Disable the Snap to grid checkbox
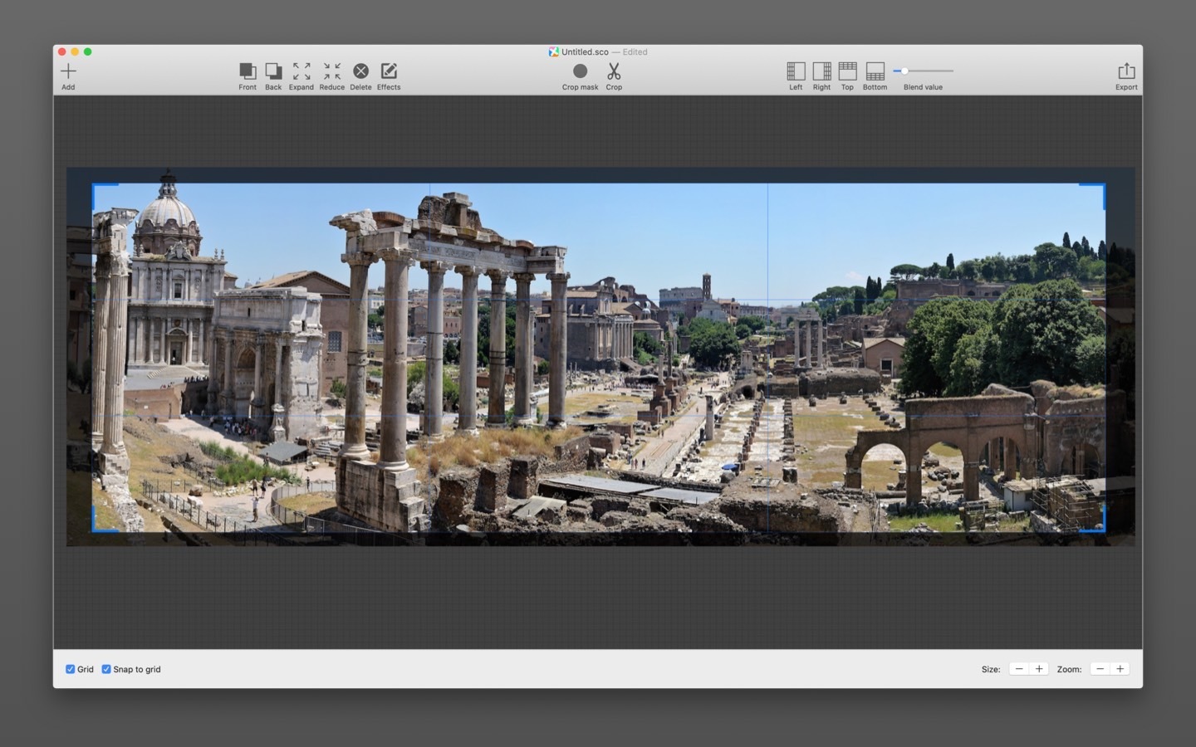Screen dimensions: 1196x747 point(106,669)
